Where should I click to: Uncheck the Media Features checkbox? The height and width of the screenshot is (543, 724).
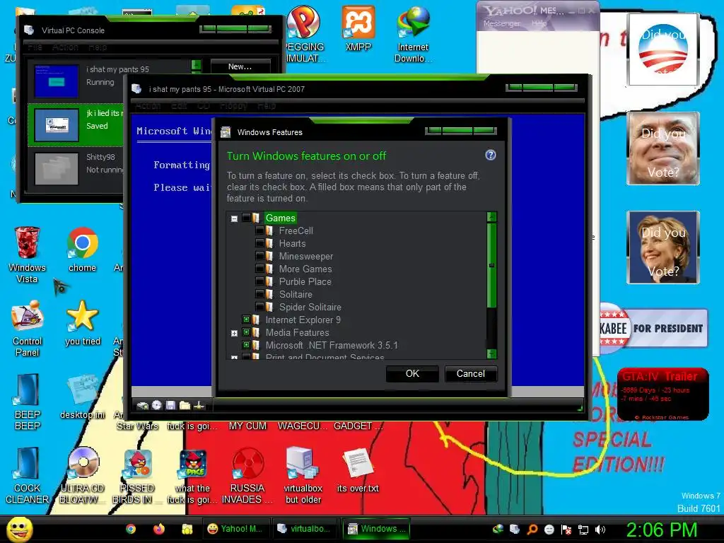pyautogui.click(x=247, y=332)
